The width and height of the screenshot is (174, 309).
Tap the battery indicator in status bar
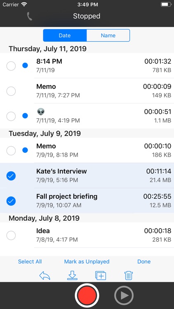(166, 5)
